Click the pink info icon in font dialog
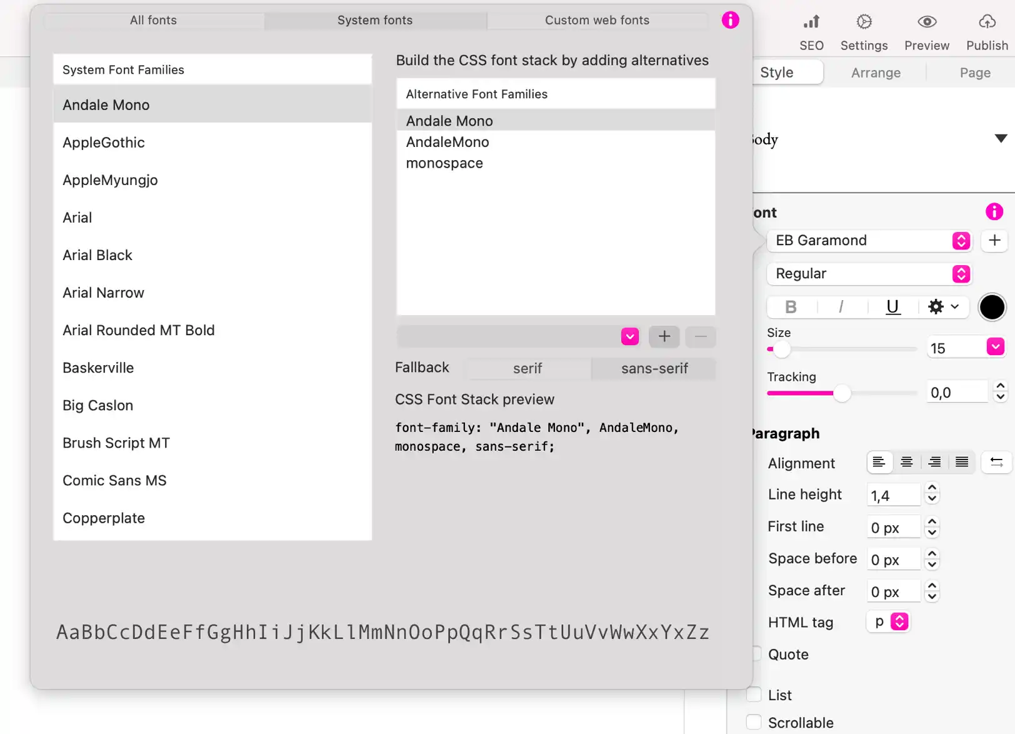Image resolution: width=1015 pixels, height=734 pixels. [x=730, y=20]
